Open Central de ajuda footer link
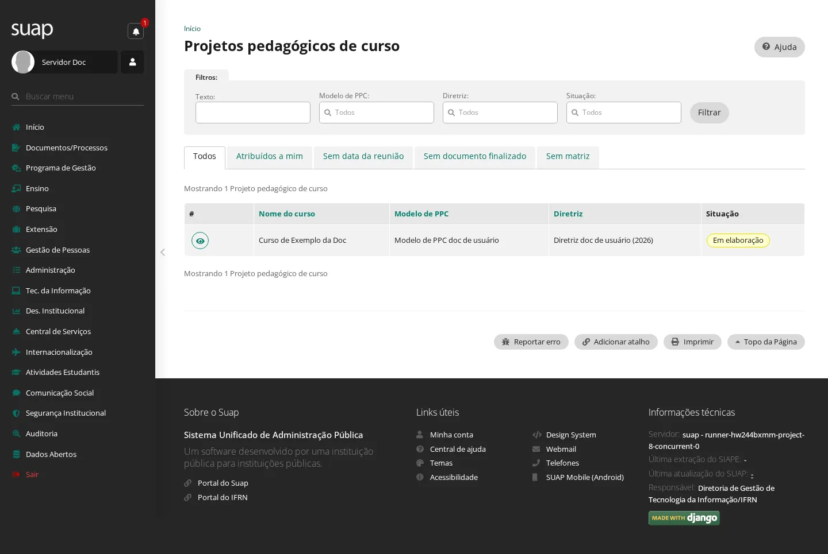 [x=458, y=450]
